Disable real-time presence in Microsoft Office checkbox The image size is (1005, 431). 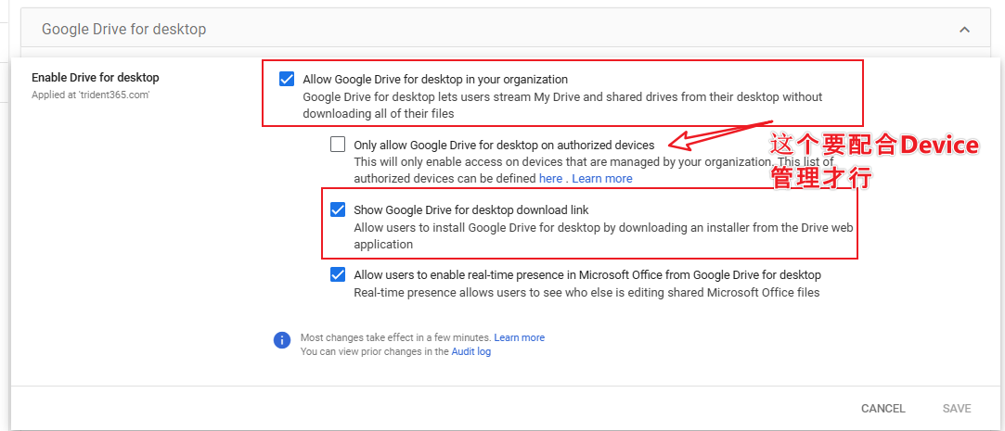tap(338, 274)
